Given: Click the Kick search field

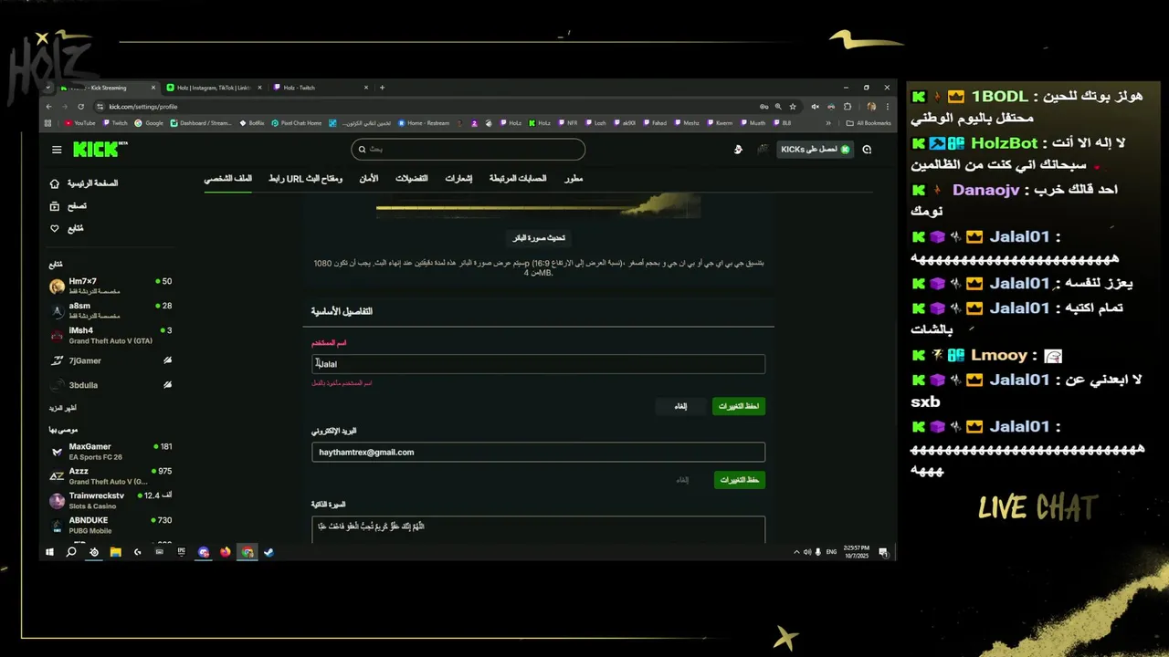Looking at the screenshot, I should coord(468,149).
